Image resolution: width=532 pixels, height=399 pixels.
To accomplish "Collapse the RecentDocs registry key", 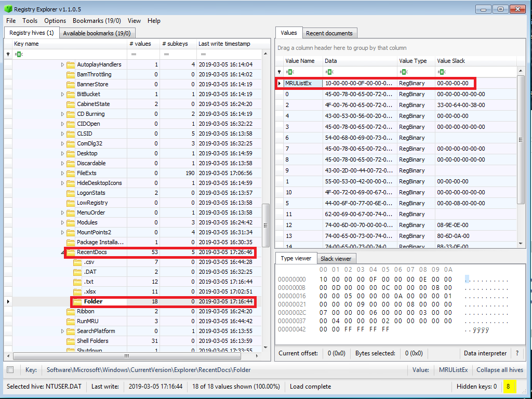I will click(x=63, y=252).
